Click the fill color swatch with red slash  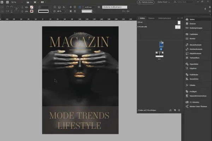pos(32,7)
